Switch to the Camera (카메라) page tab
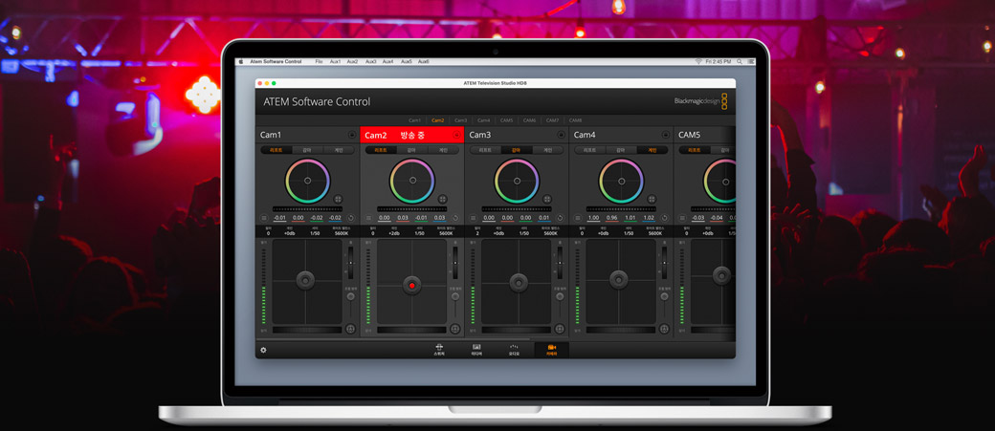This screenshot has height=431, width=995. pos(551,350)
